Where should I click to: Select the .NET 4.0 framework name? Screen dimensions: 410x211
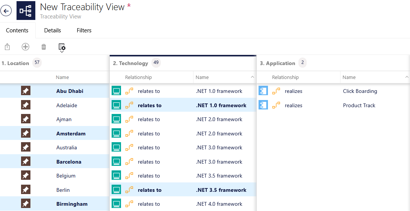pos(219,204)
